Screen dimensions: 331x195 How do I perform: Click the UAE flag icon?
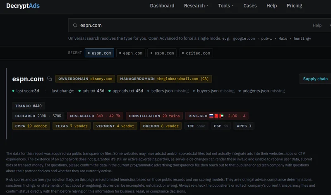pos(221,116)
